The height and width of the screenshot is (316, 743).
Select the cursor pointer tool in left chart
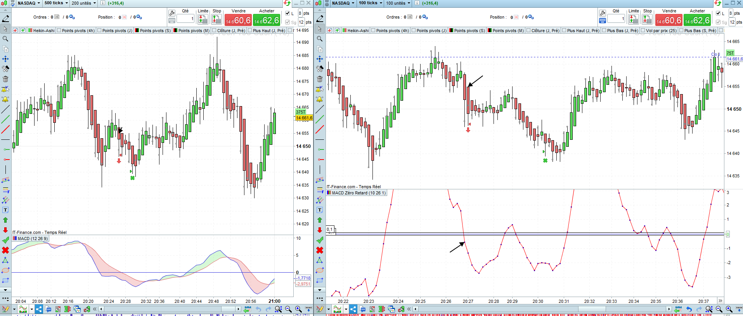pos(5,29)
